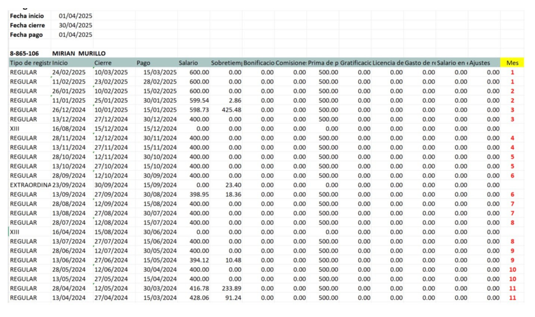Select the Sobretiempo value 23.40
Image resolution: width=535 pixels, height=317 pixels.
234,185
